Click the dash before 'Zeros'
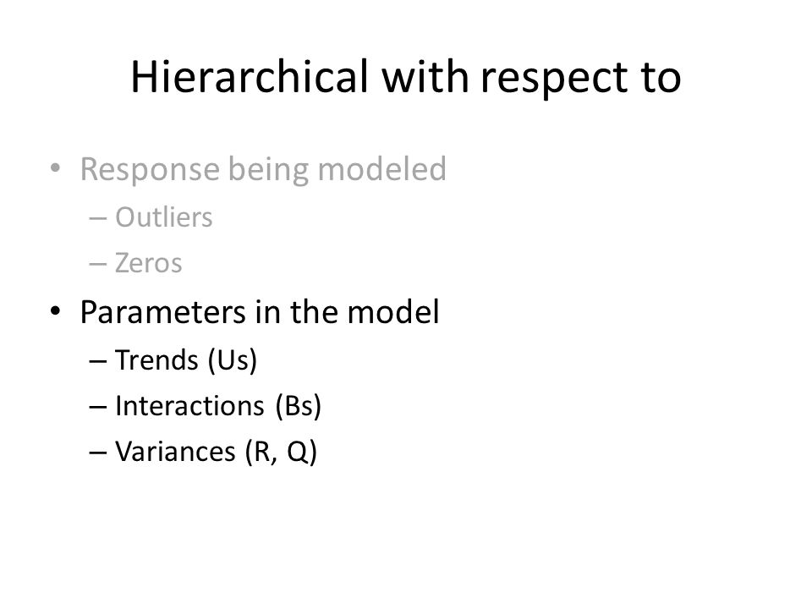 click(98, 264)
